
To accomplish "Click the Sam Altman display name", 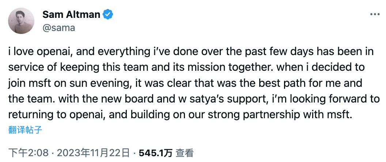I will (x=71, y=15).
